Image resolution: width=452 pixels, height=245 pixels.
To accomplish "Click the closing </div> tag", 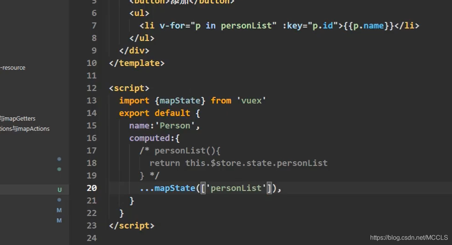I will click(134, 51).
